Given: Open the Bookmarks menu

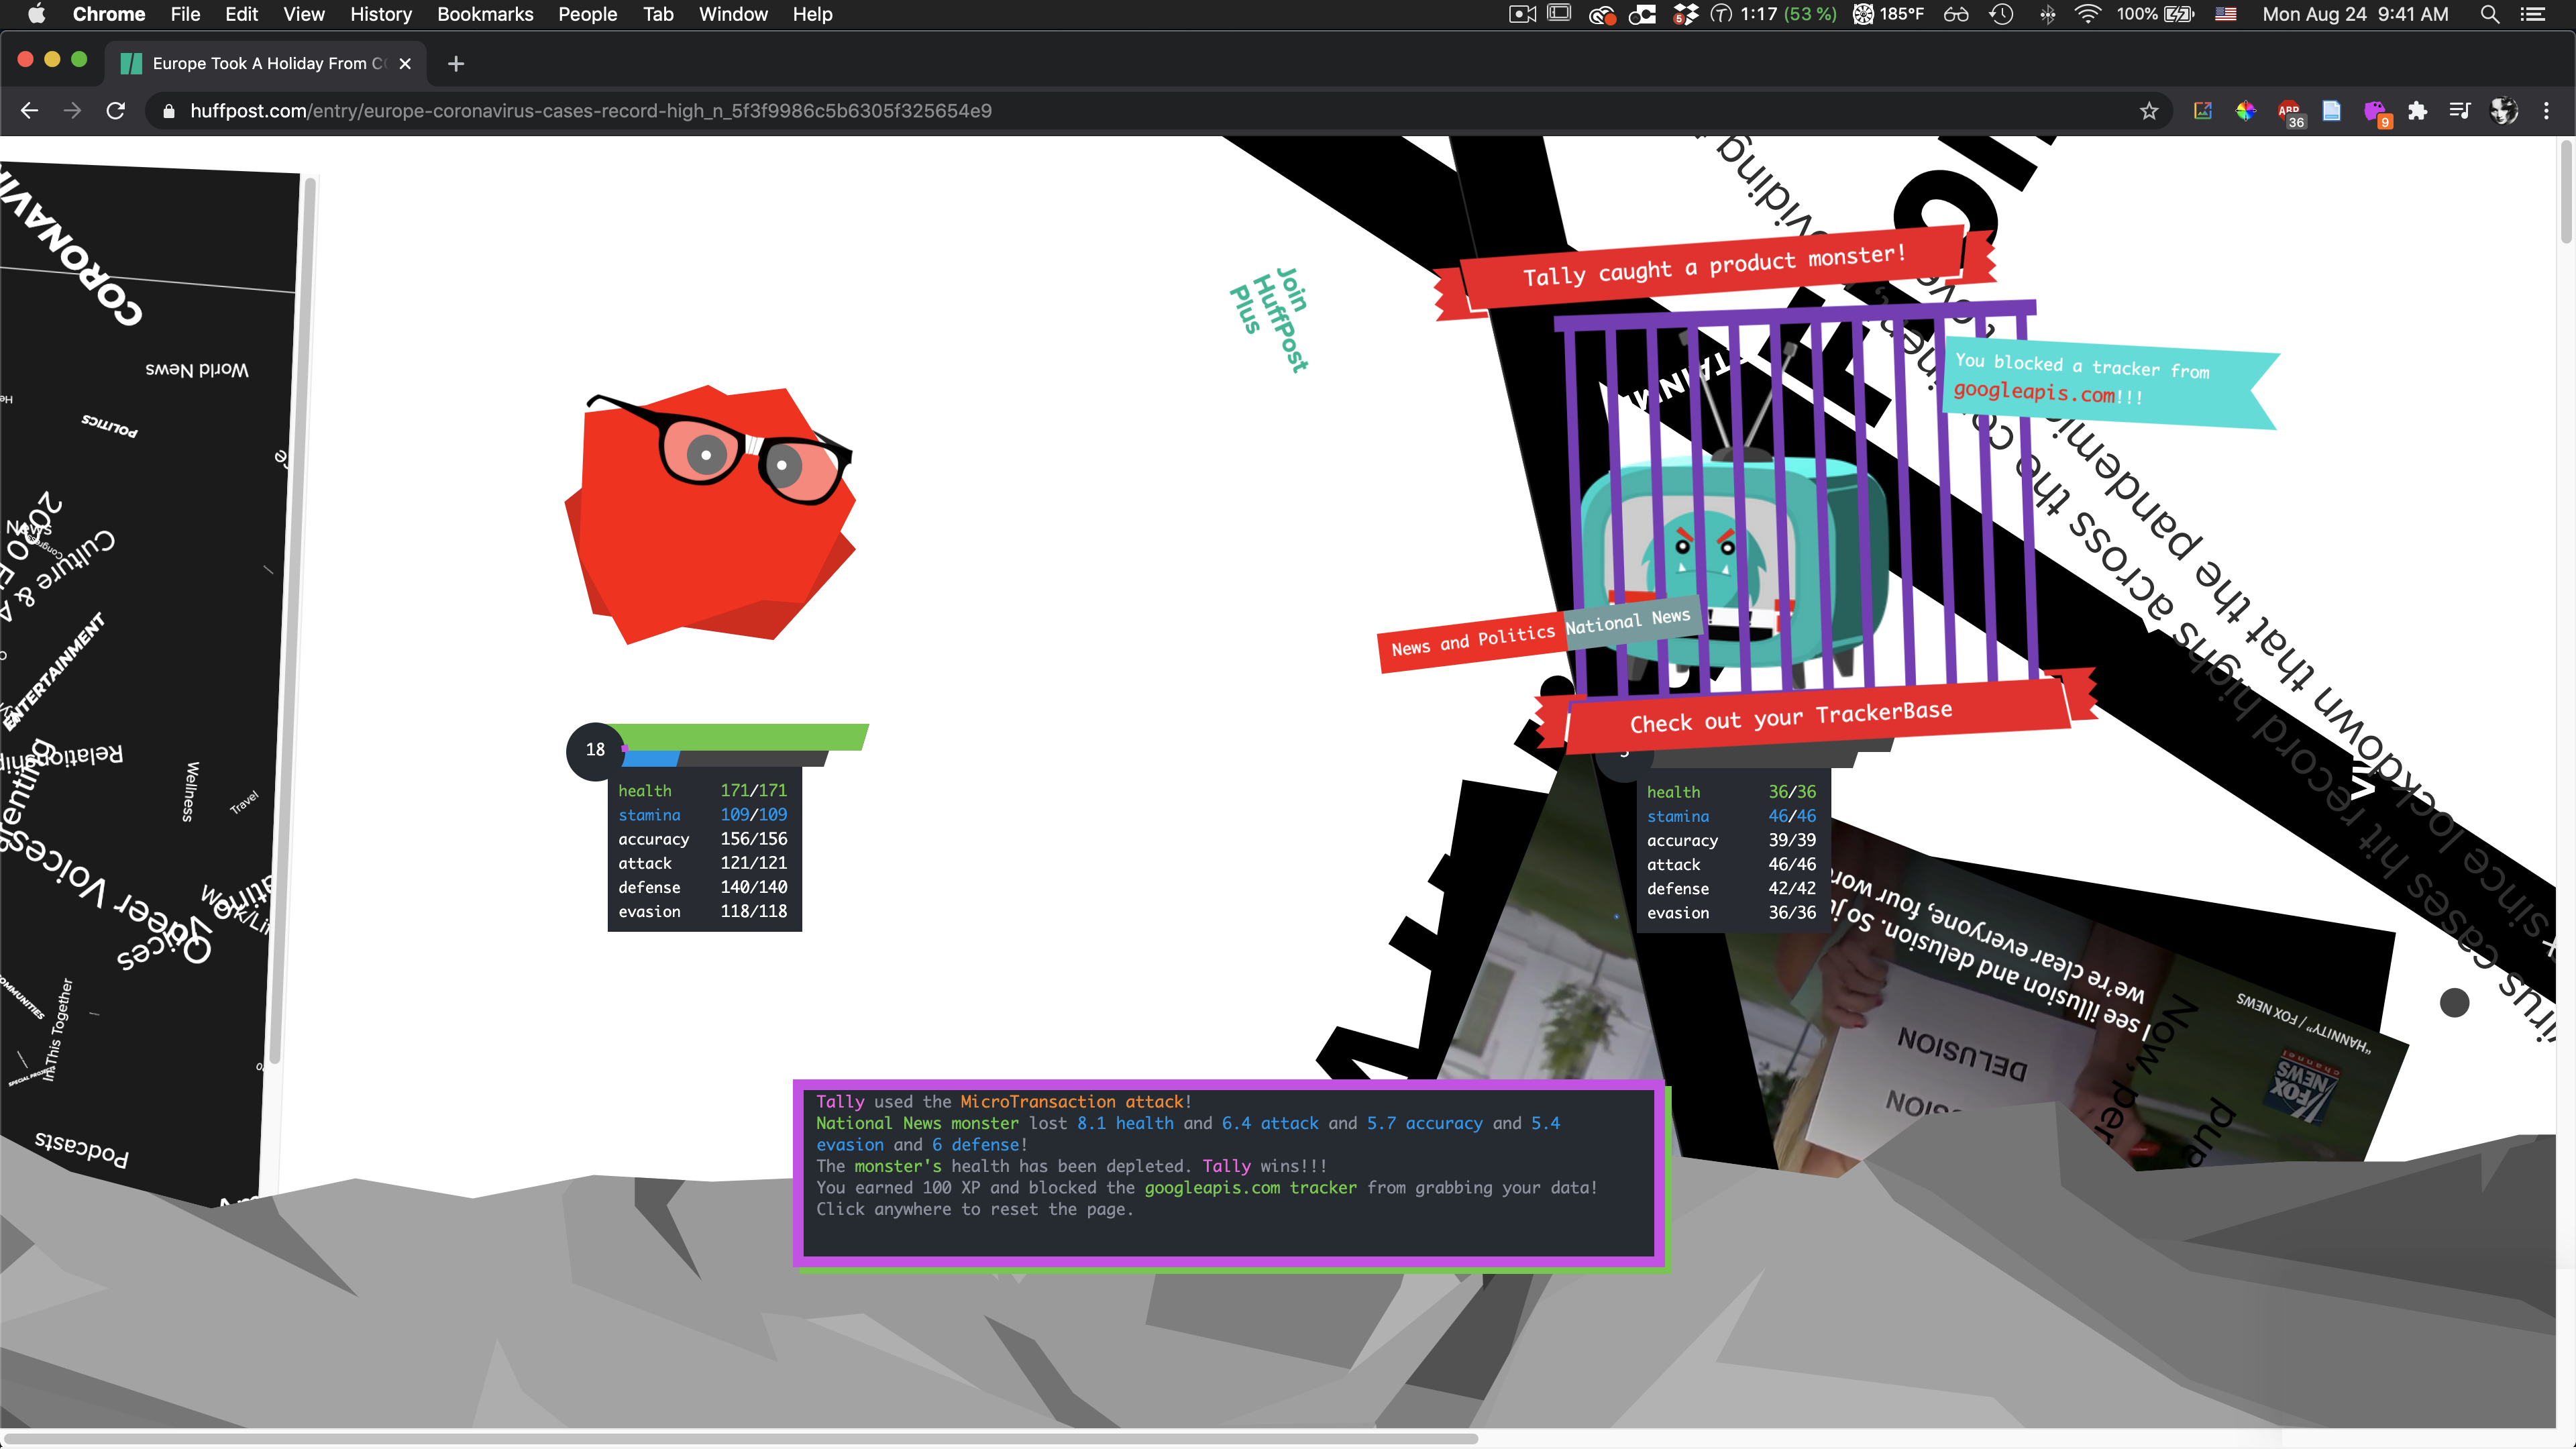Looking at the screenshot, I should pos(485,14).
